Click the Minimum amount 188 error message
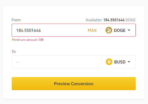This screenshot has height=104, width=148. point(28,40)
